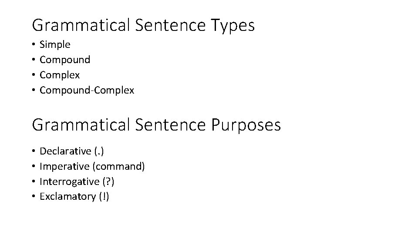
Task: Click the "Compound" list item
Action: (x=65, y=60)
